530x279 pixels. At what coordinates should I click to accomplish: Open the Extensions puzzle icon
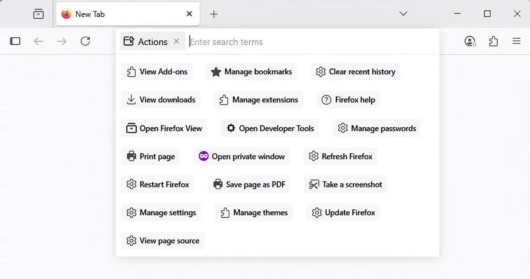(x=493, y=41)
